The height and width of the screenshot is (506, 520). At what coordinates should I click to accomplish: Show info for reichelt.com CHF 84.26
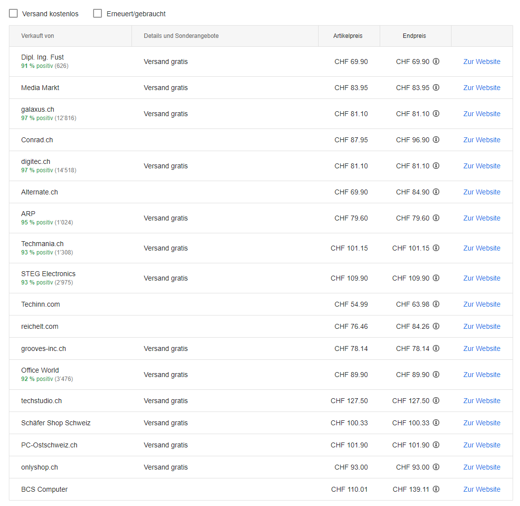(436, 326)
